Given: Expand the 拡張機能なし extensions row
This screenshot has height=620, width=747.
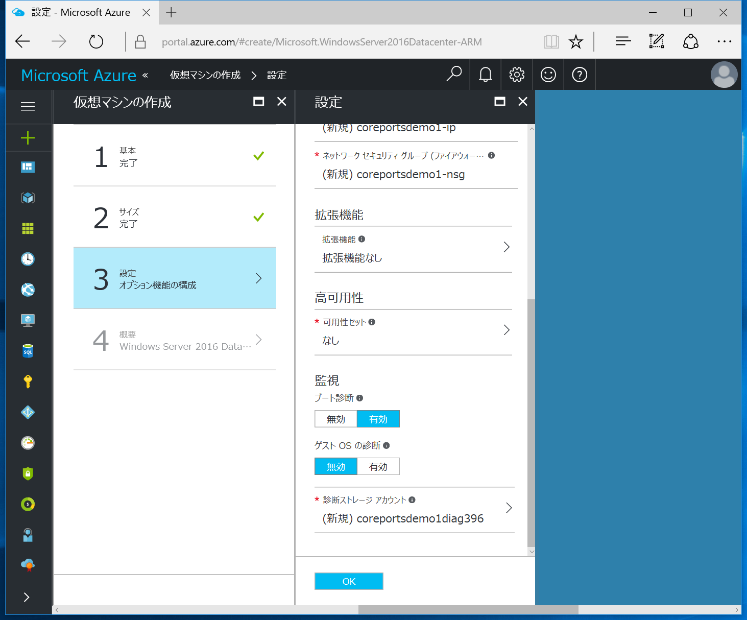Looking at the screenshot, I should (x=413, y=249).
